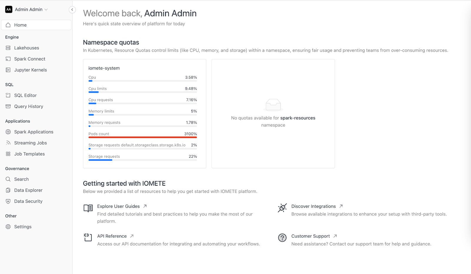Click the Lakehouses sidebar icon
Screen dimensions: 471x274
click(x=8, y=48)
